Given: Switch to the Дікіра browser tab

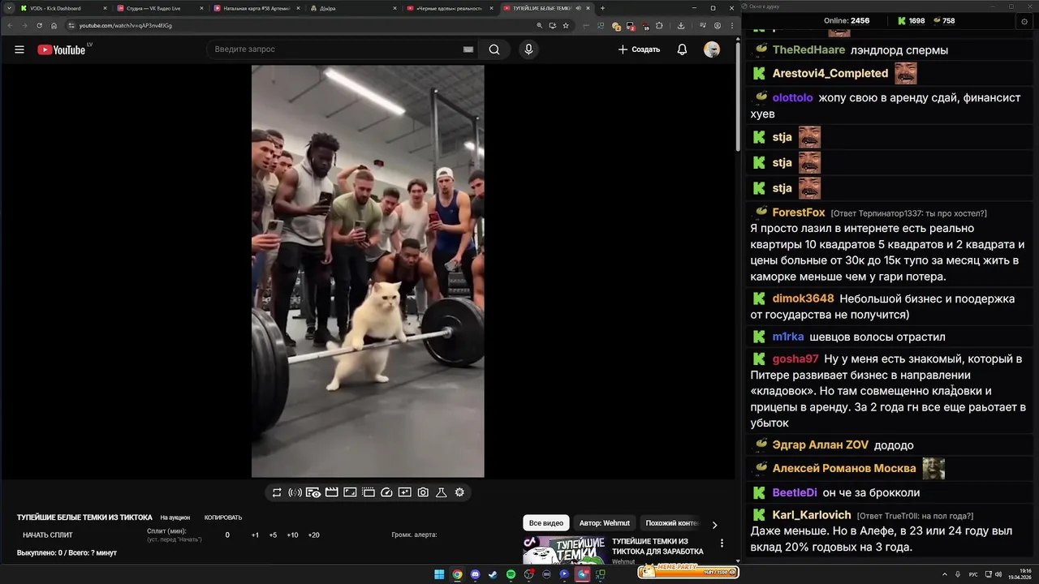Looking at the screenshot, I should (353, 8).
